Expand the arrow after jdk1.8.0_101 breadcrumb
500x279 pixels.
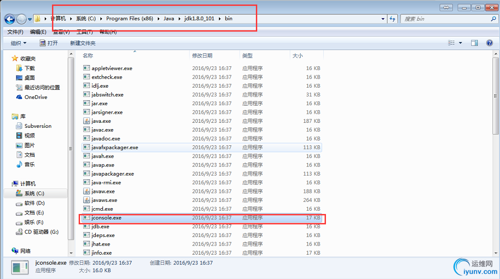pos(220,19)
